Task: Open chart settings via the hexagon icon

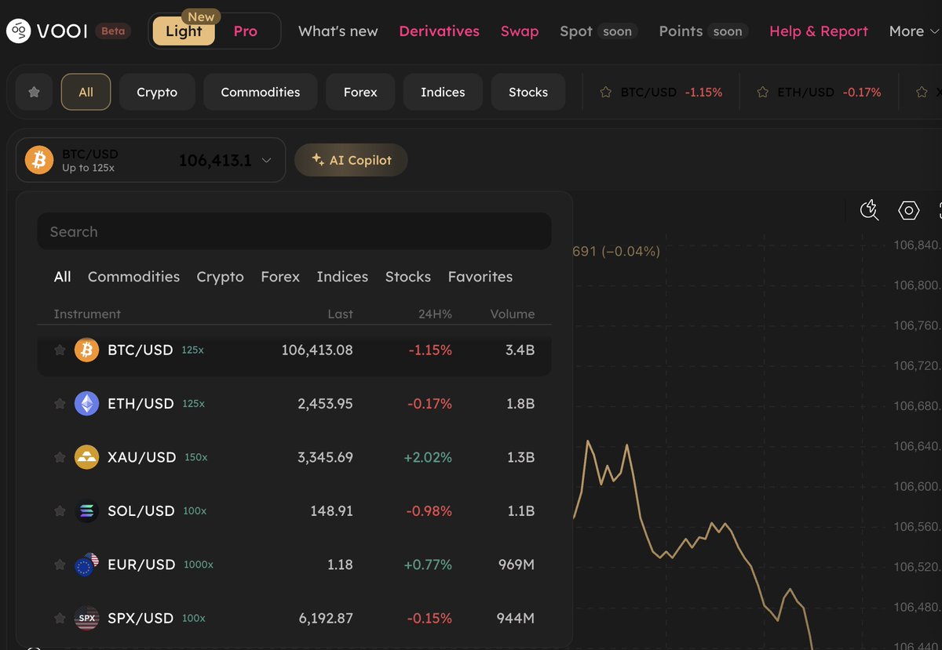Action: tap(908, 210)
